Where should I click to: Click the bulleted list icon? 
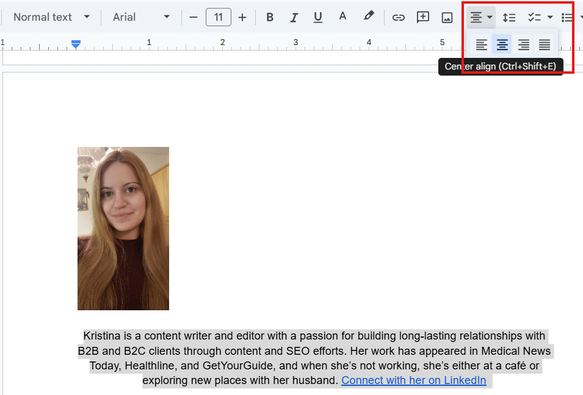[x=567, y=17]
